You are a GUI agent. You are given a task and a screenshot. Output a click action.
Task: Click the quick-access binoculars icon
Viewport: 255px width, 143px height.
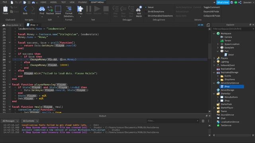point(33,2)
